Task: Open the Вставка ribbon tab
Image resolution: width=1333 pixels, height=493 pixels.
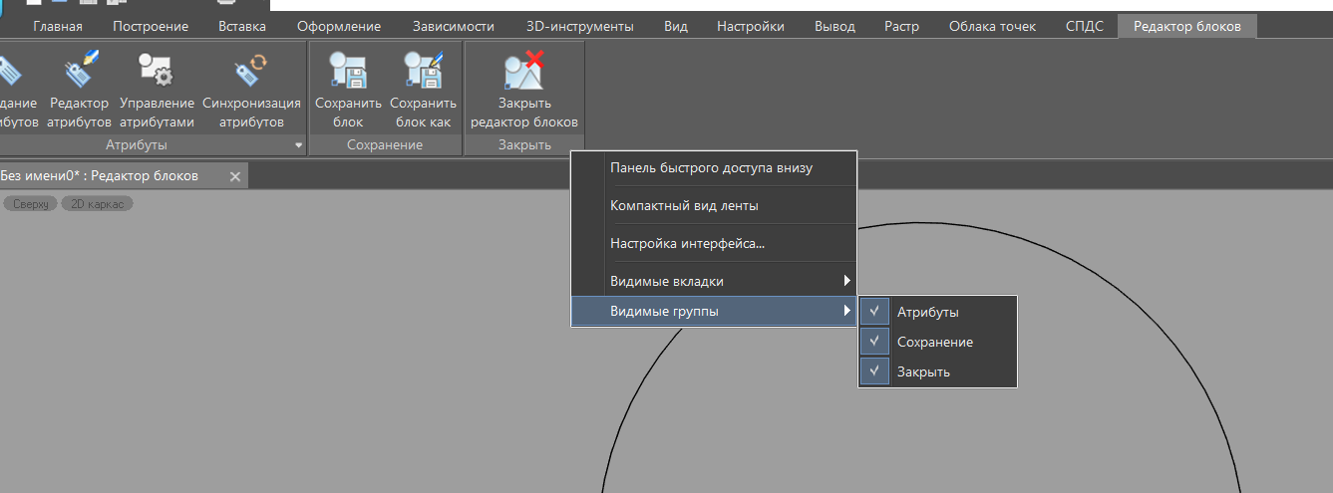Action: click(x=243, y=26)
